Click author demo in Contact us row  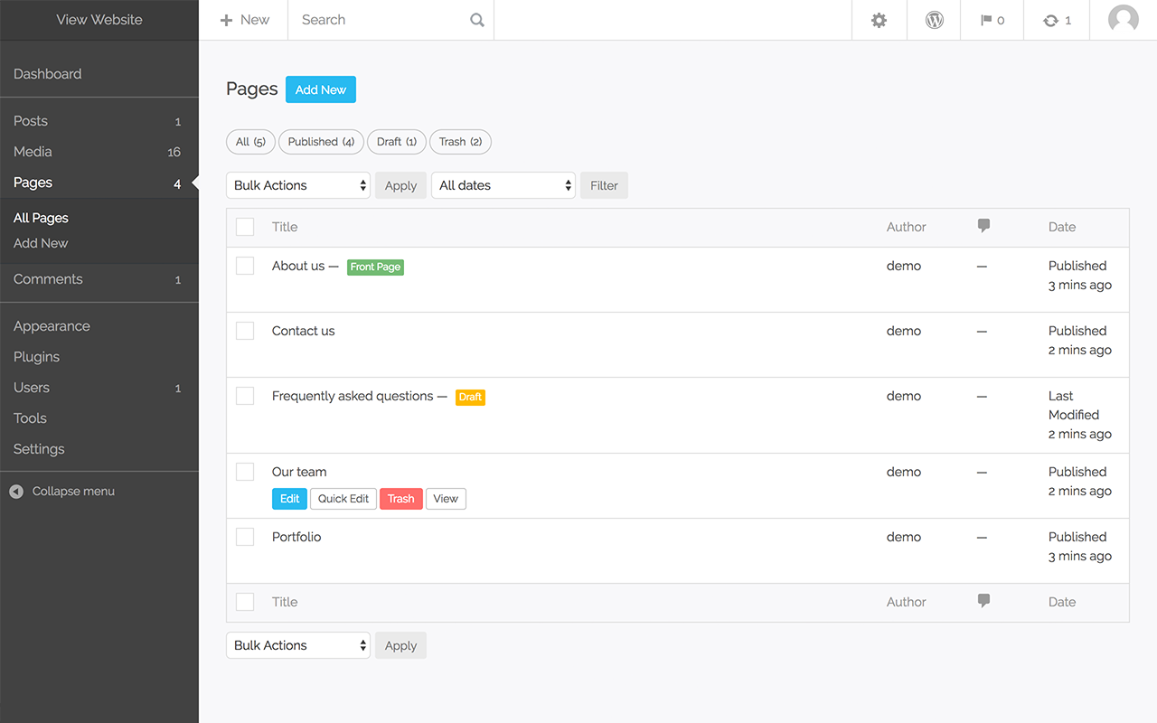click(904, 331)
